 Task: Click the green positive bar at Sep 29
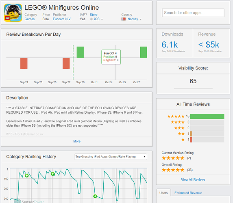pyautogui.click(x=80, y=52)
